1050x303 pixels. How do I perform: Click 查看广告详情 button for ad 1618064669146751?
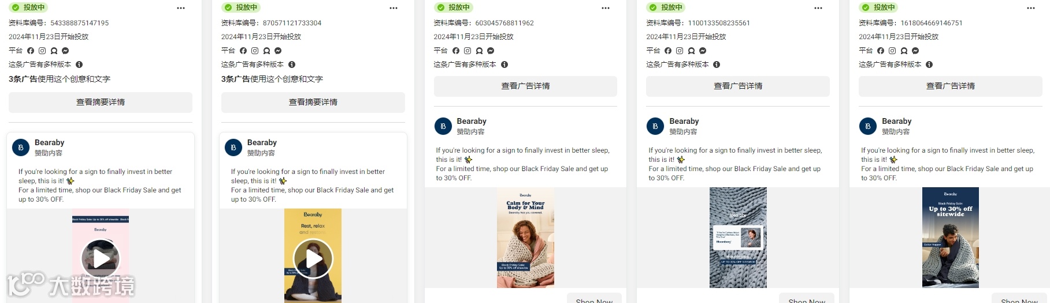click(x=951, y=86)
